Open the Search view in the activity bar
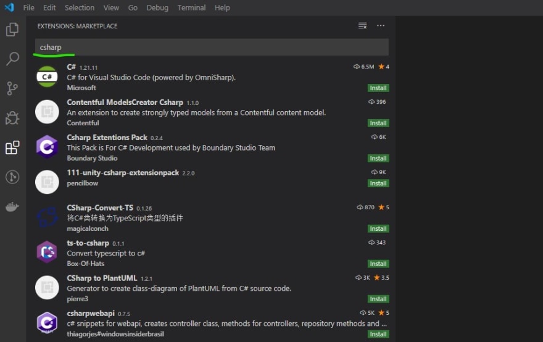Viewport: 543px width, 342px height. [12, 59]
